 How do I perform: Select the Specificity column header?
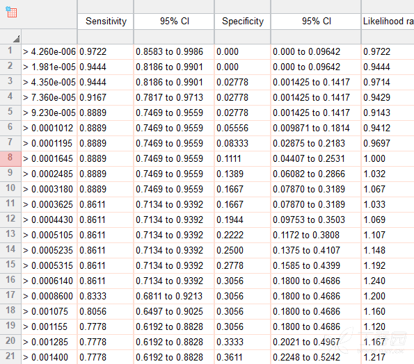click(x=243, y=22)
